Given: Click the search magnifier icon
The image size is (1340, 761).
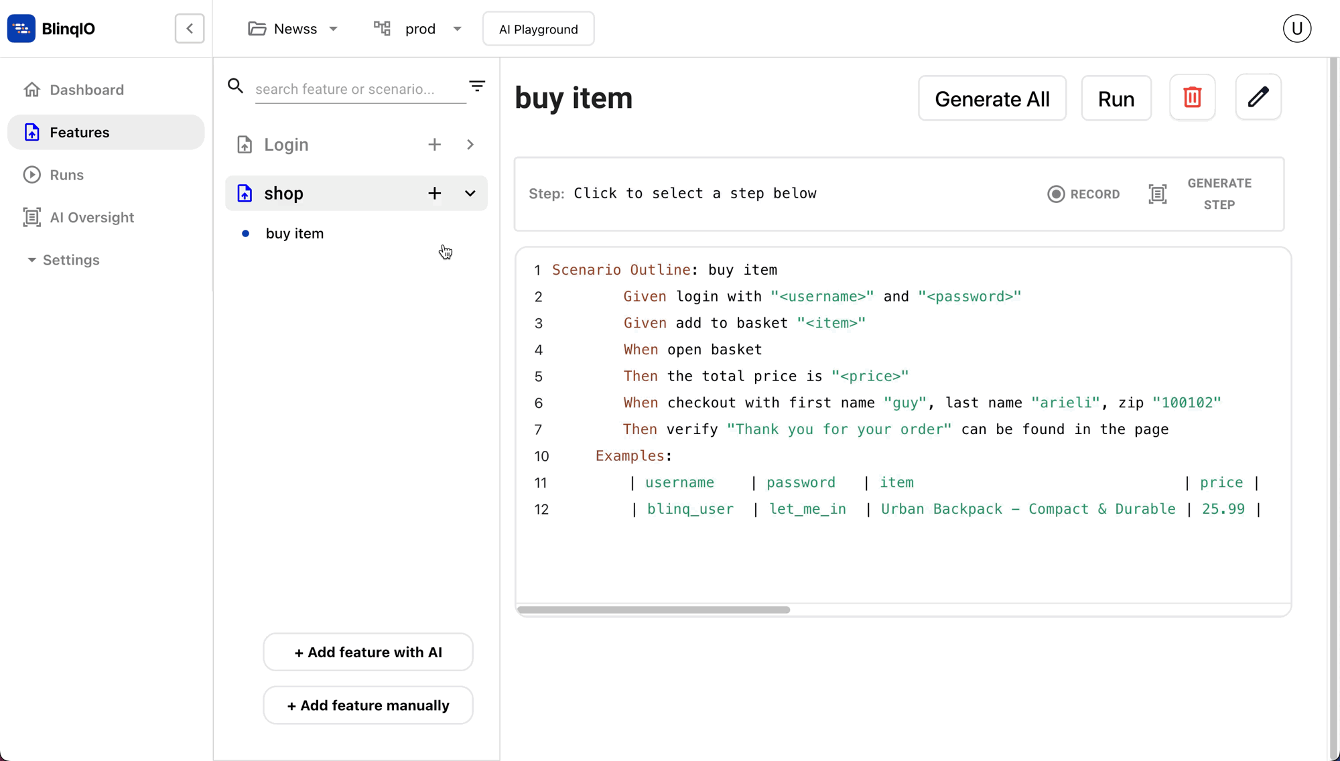Looking at the screenshot, I should pos(235,86).
